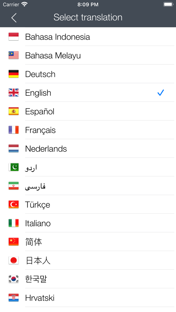Image resolution: width=176 pixels, height=312 pixels.
Task: Tap the Bahasa Melayu label
Action: pos(53,55)
